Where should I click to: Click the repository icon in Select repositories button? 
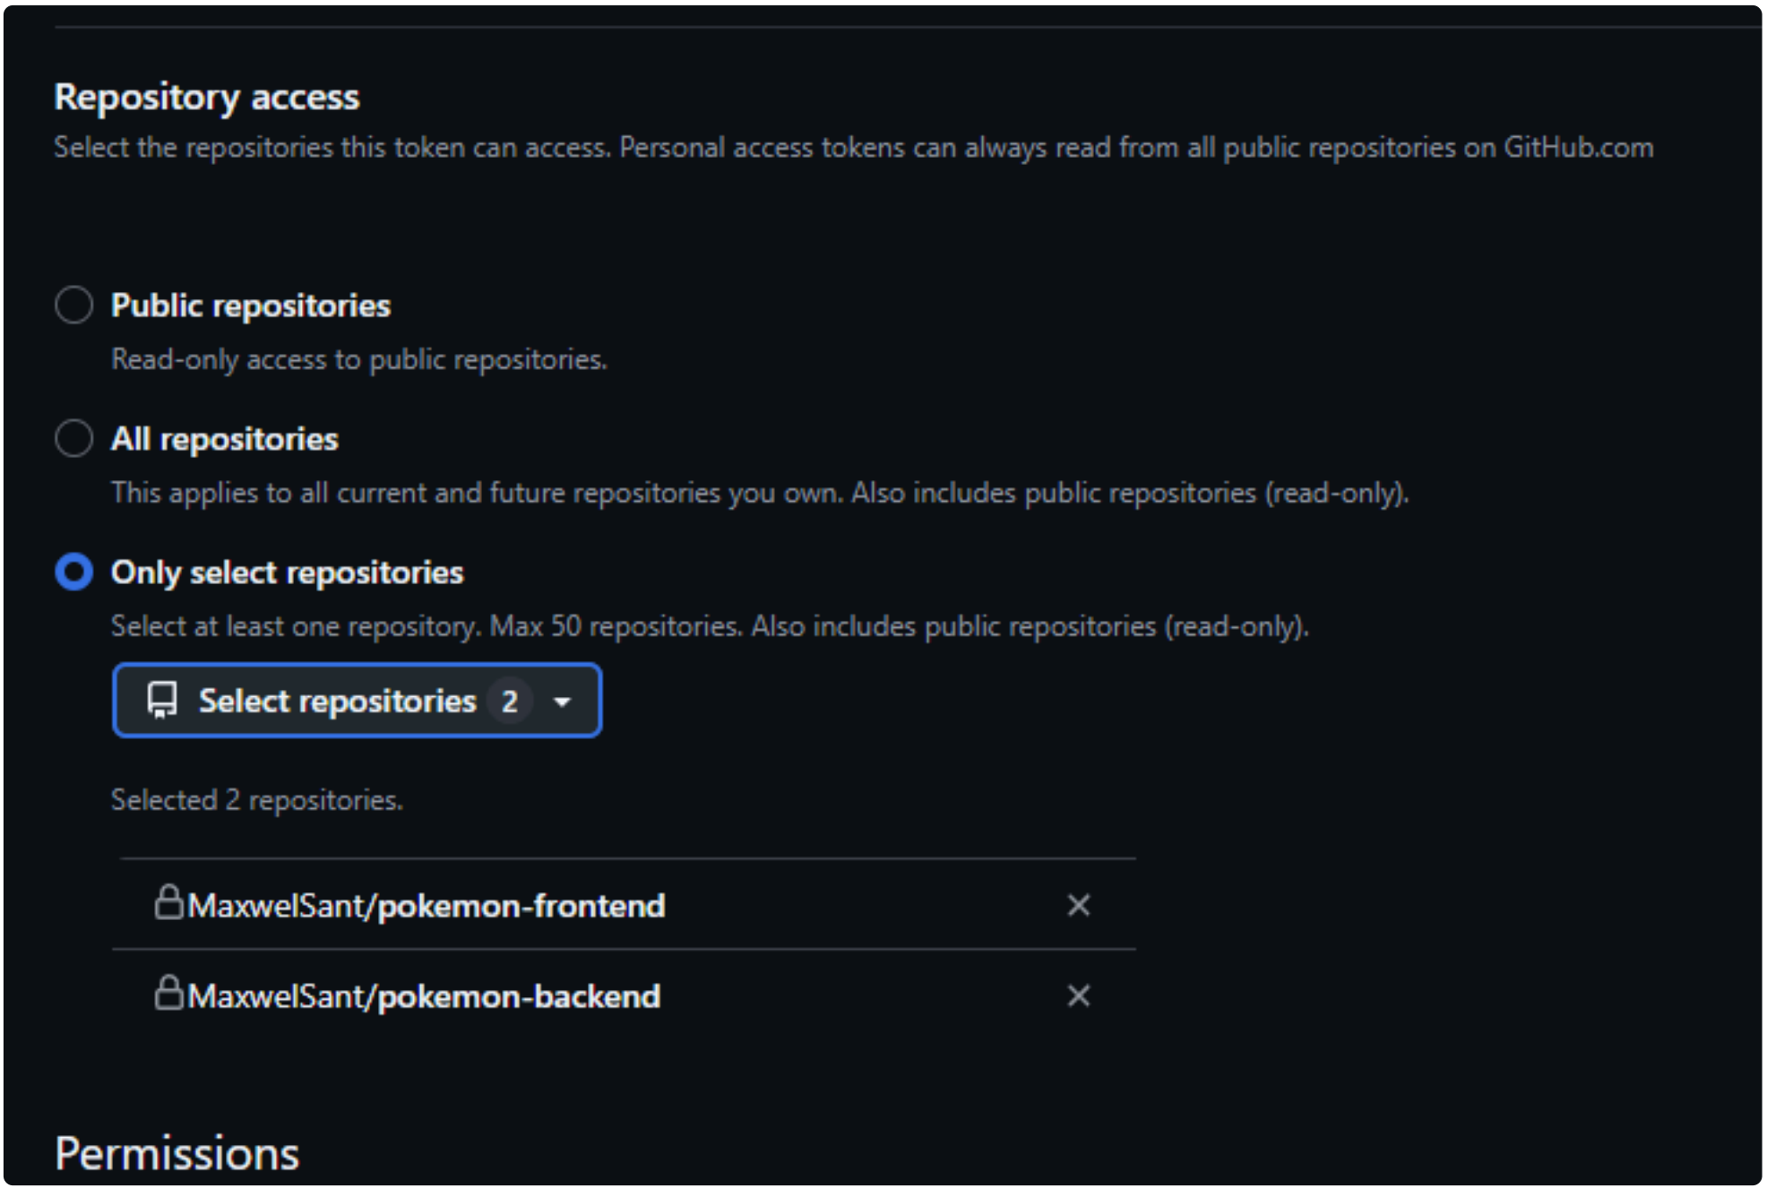coord(162,701)
